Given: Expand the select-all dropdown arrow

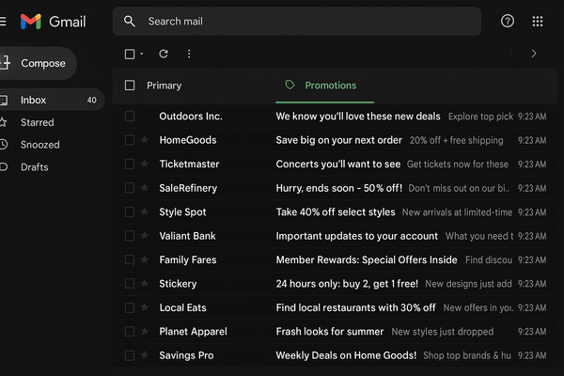Looking at the screenshot, I should pos(142,55).
